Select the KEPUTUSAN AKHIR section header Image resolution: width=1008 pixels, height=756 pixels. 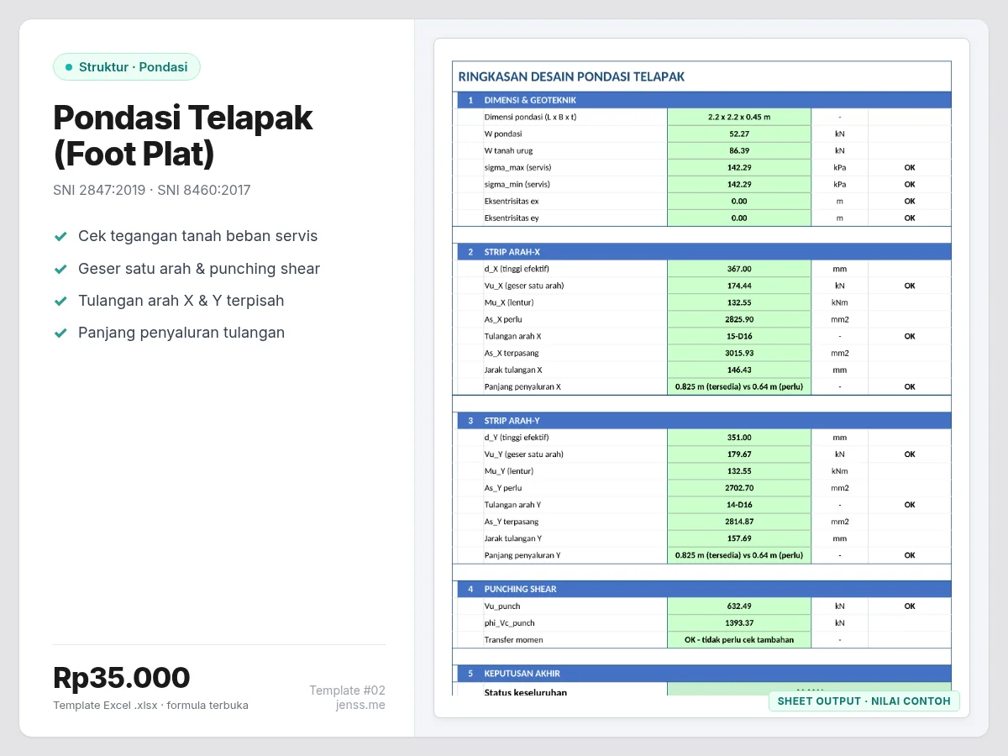704,674
